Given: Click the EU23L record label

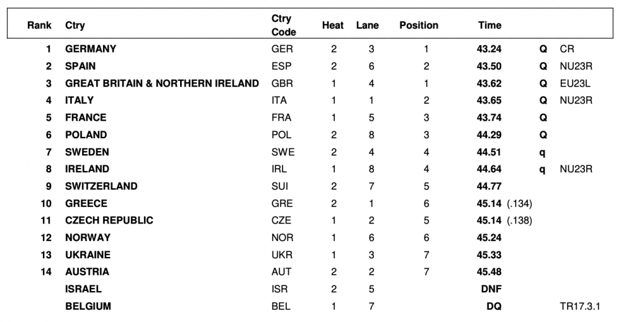Looking at the screenshot, I should point(575,83).
